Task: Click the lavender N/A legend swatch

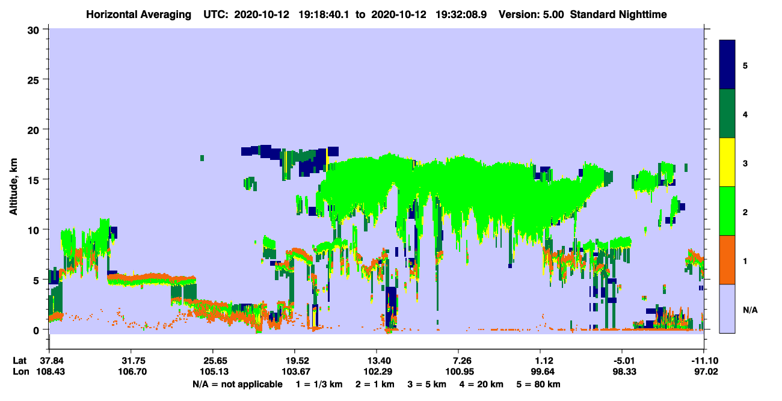Action: click(727, 308)
